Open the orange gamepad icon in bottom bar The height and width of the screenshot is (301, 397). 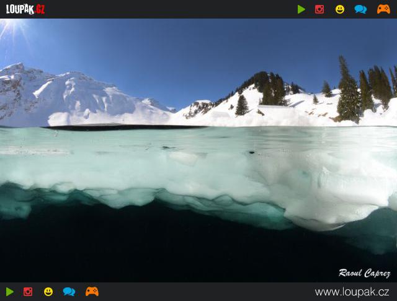click(92, 292)
